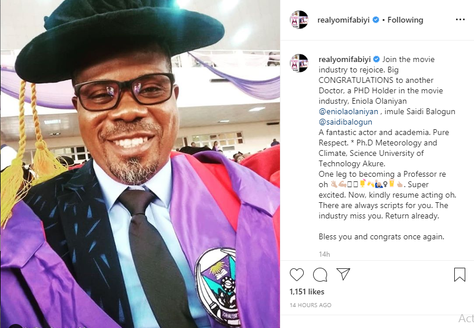Image resolution: width=474 pixels, height=328 pixels.
Task: Share the post with paper plane icon
Action: (343, 274)
